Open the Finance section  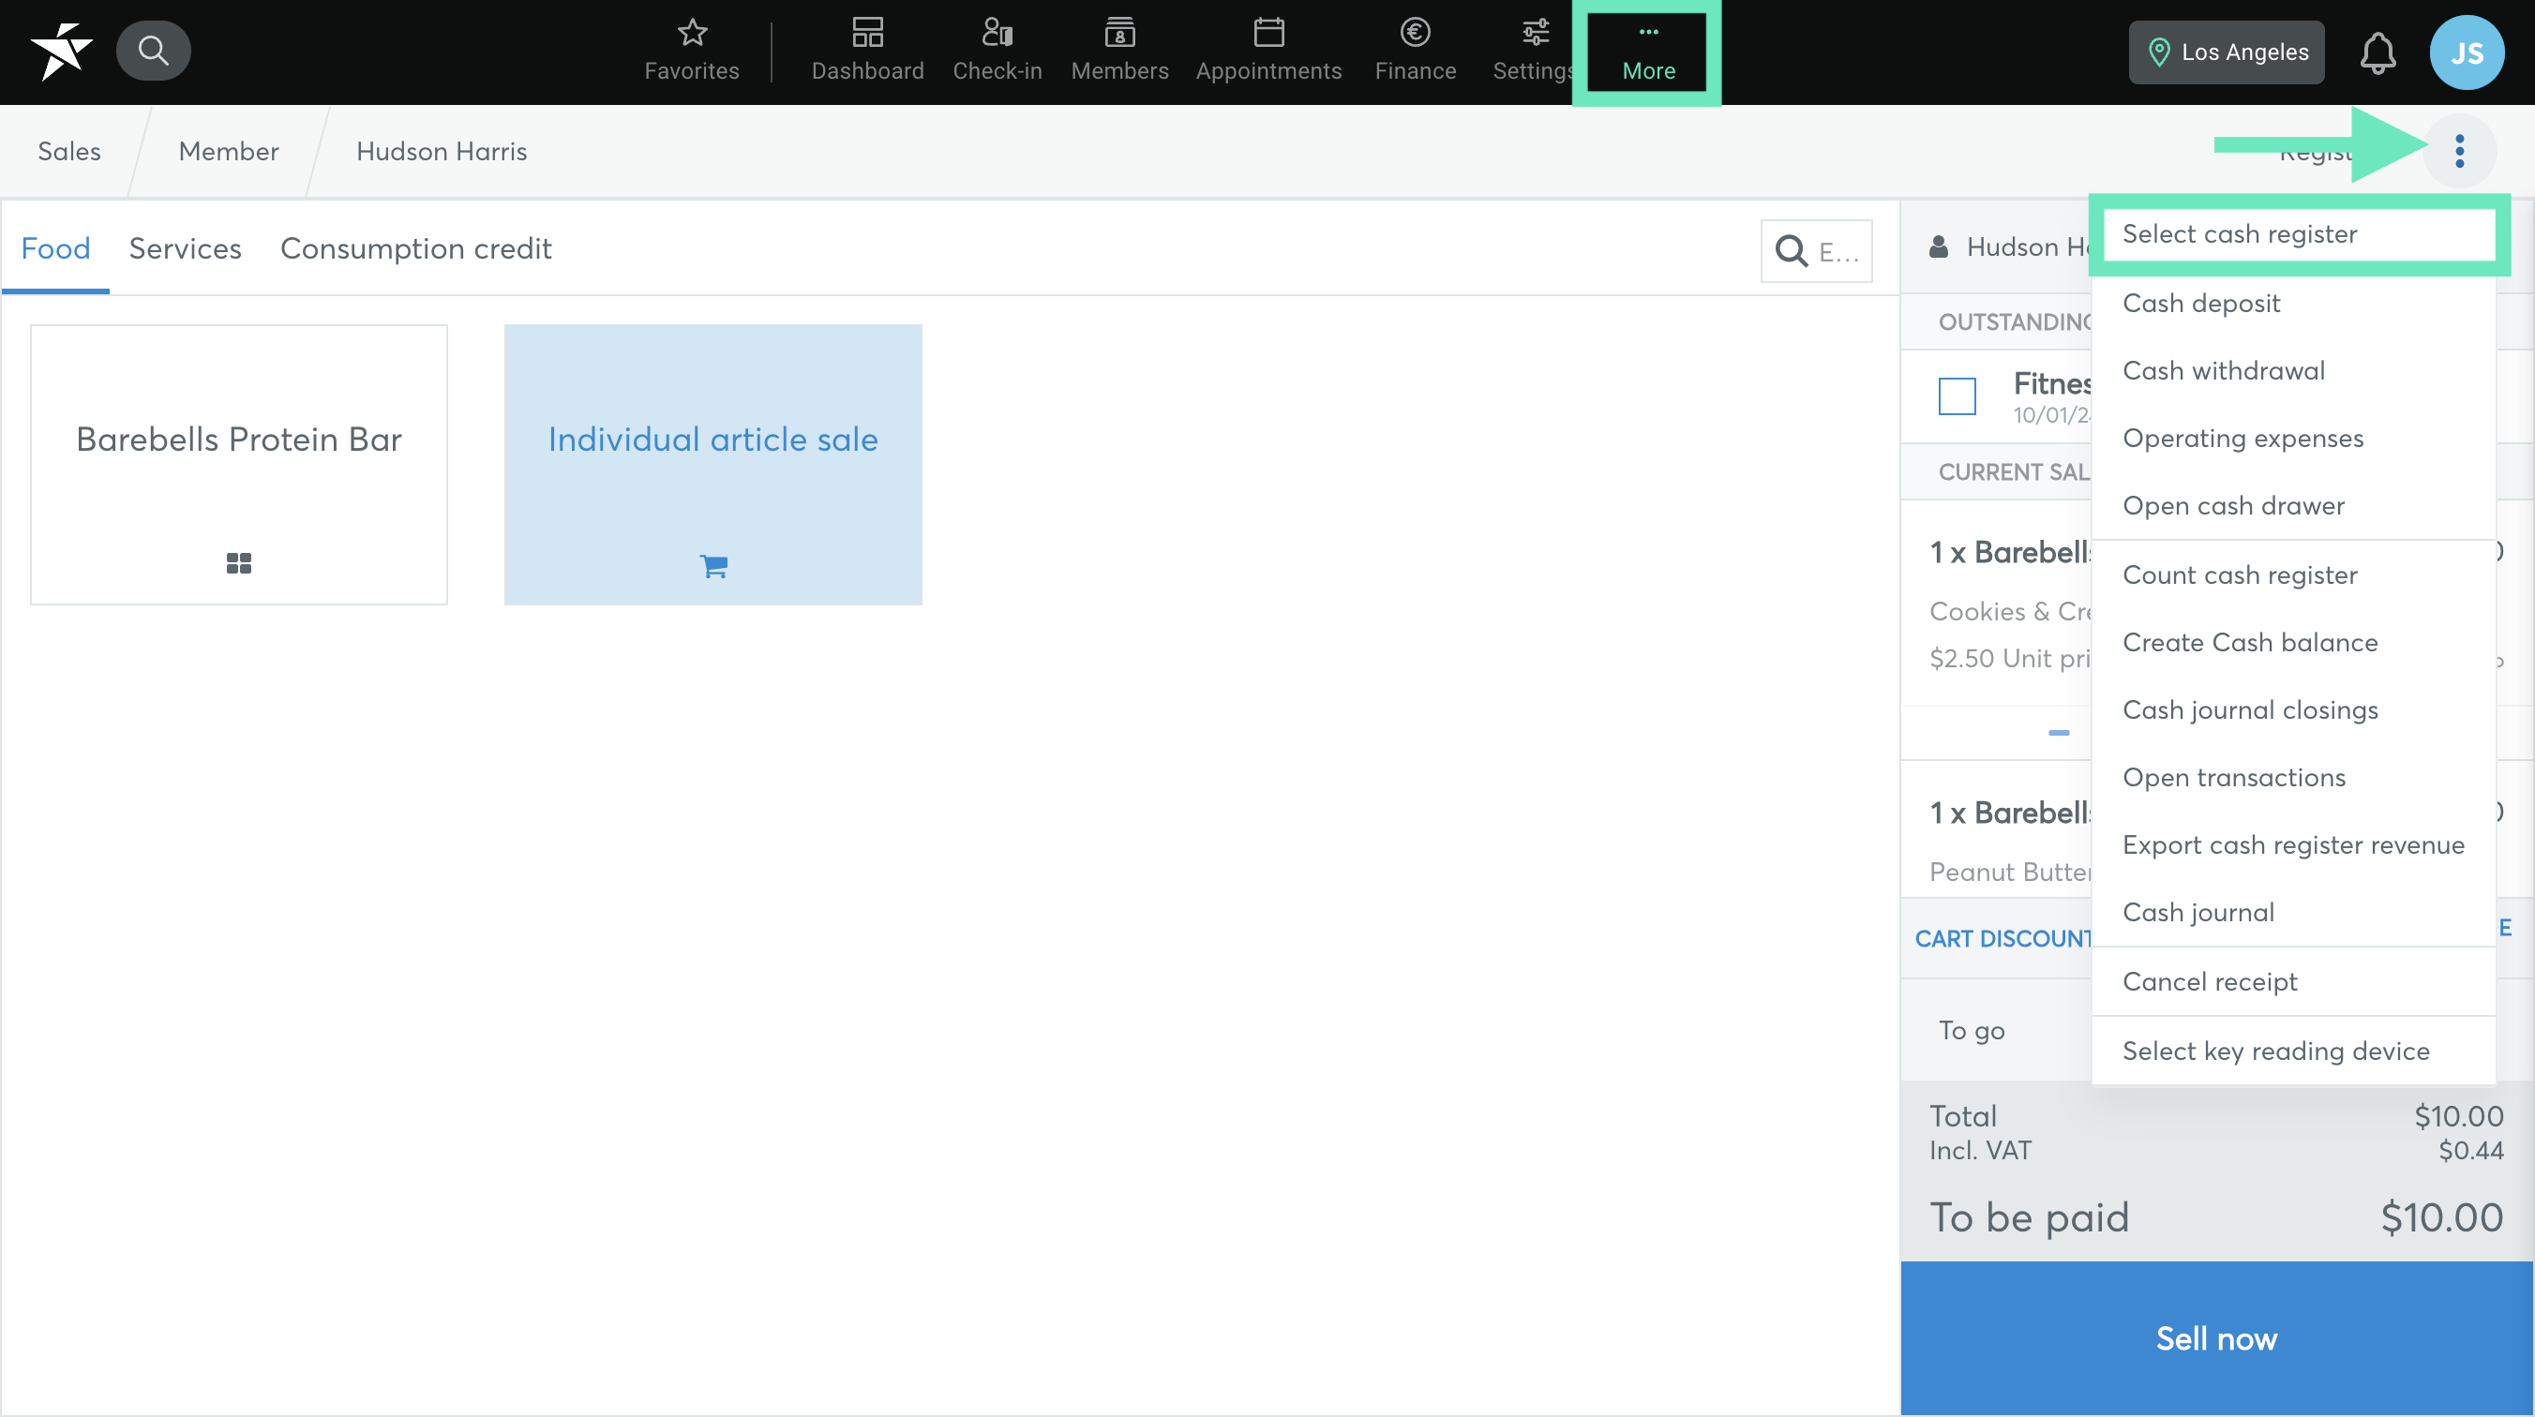(x=1415, y=52)
